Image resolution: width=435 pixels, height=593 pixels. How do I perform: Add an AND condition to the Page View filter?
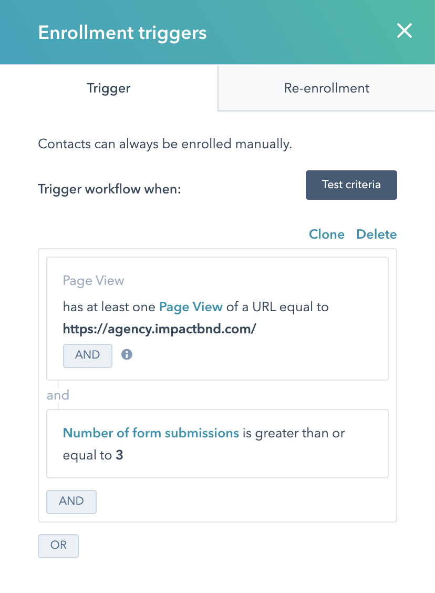[x=87, y=355]
